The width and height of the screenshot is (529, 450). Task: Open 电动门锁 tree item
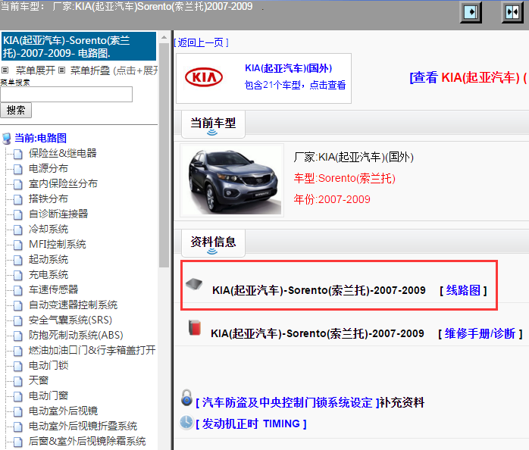[x=49, y=365]
